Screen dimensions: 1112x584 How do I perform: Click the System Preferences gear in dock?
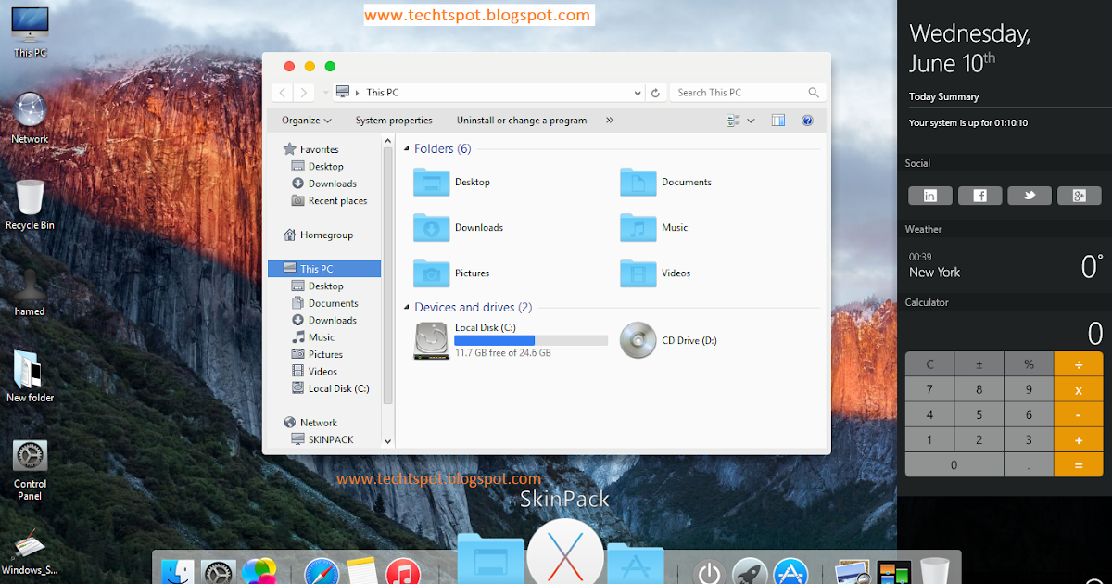(x=215, y=571)
